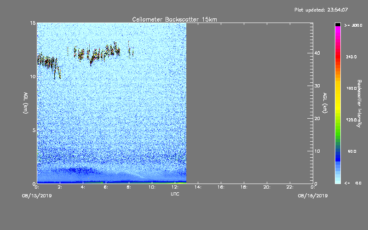This screenshot has height=230, width=368.
Task: Click the 6: hour tick on time axis
Action: click(x=106, y=187)
